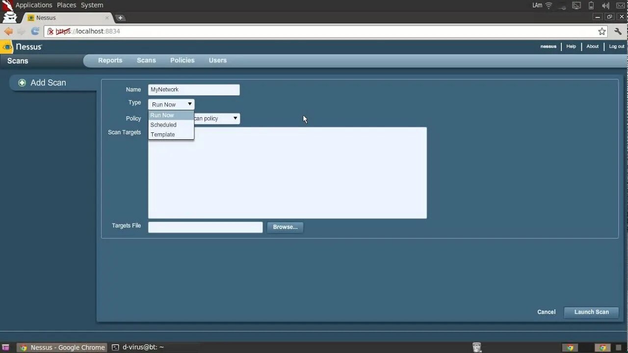
Task: Switch to the Scans tab
Action: tap(146, 60)
